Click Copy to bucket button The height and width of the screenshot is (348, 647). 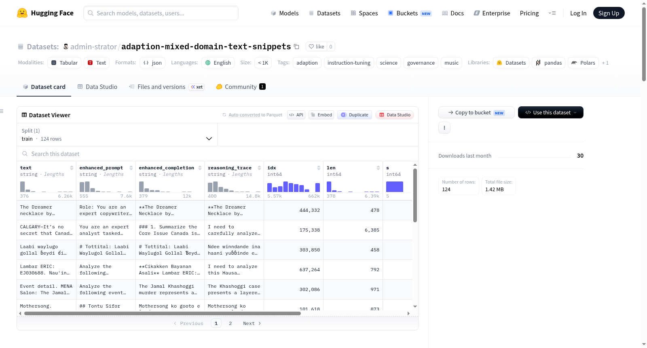[476, 112]
